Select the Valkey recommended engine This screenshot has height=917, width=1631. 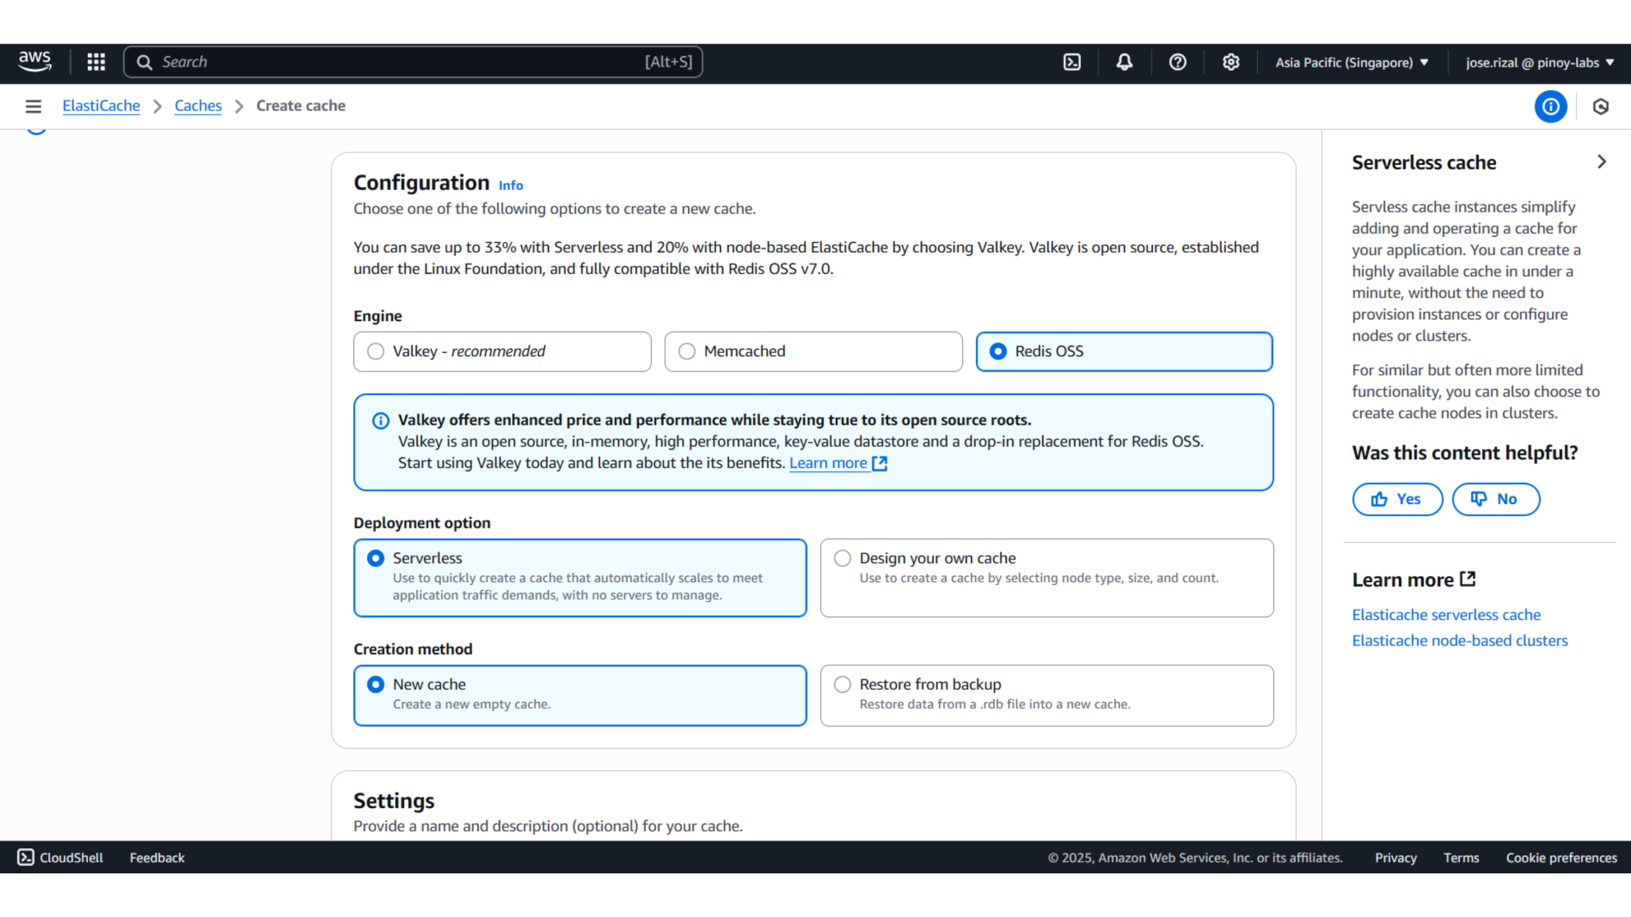pyautogui.click(x=502, y=352)
